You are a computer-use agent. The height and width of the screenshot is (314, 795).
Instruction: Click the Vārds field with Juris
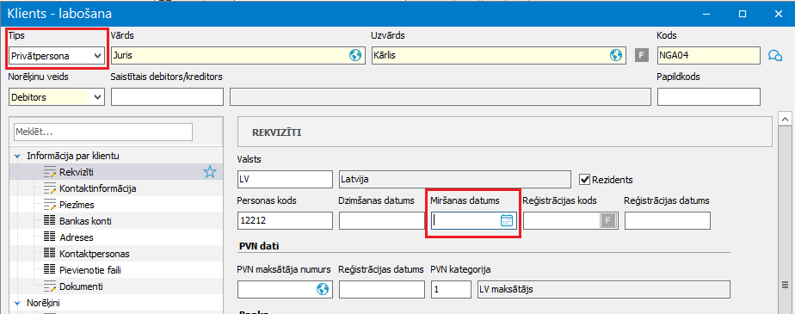(x=237, y=55)
